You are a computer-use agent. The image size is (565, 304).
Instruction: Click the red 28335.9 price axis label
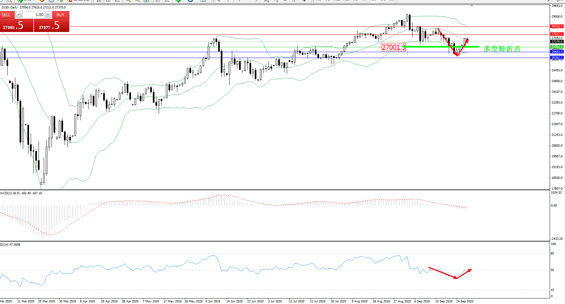click(557, 26)
